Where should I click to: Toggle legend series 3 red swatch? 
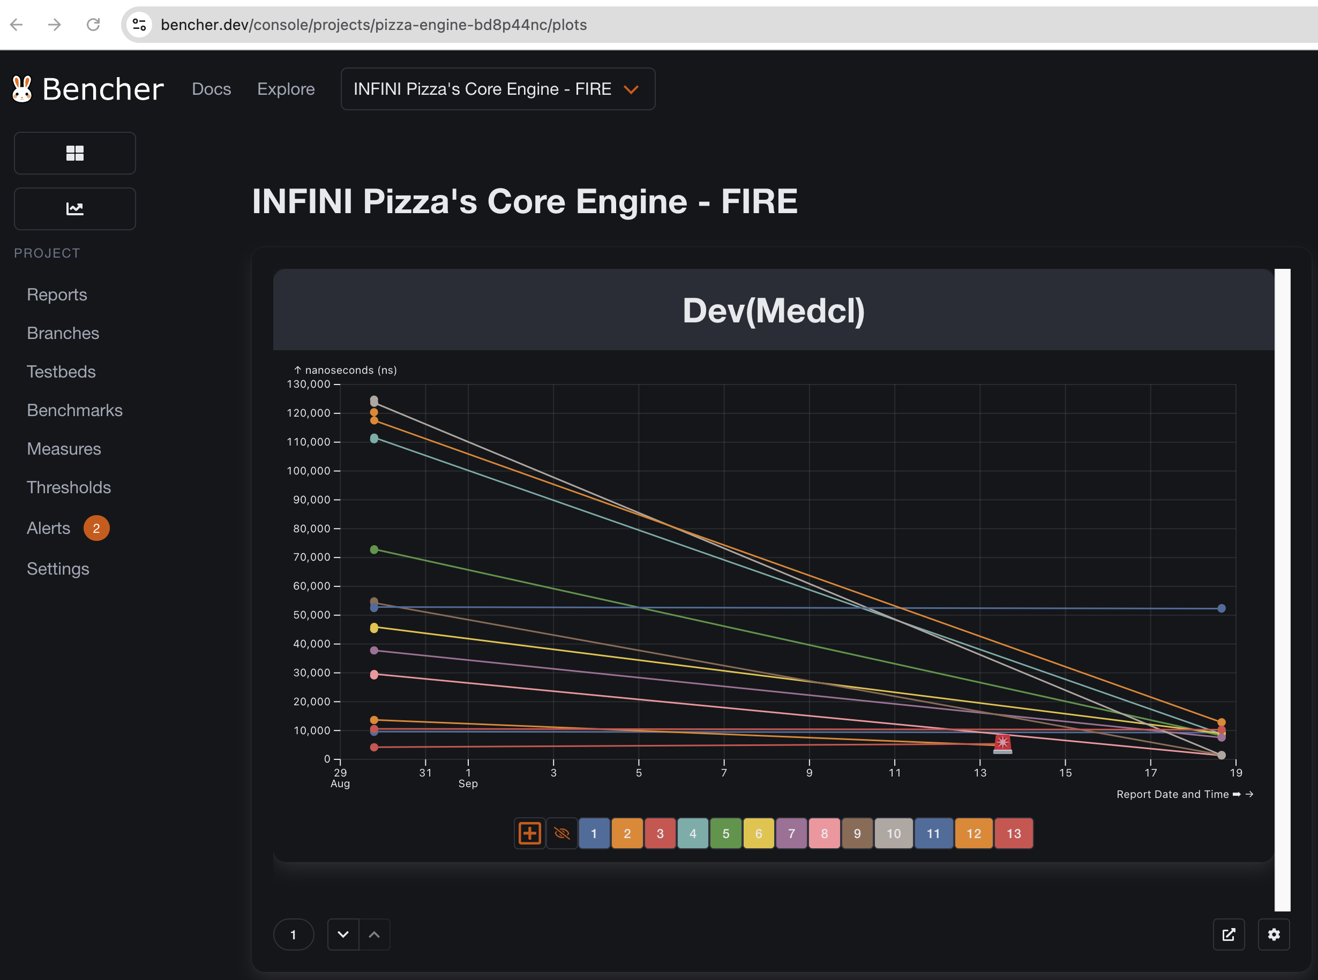click(660, 833)
